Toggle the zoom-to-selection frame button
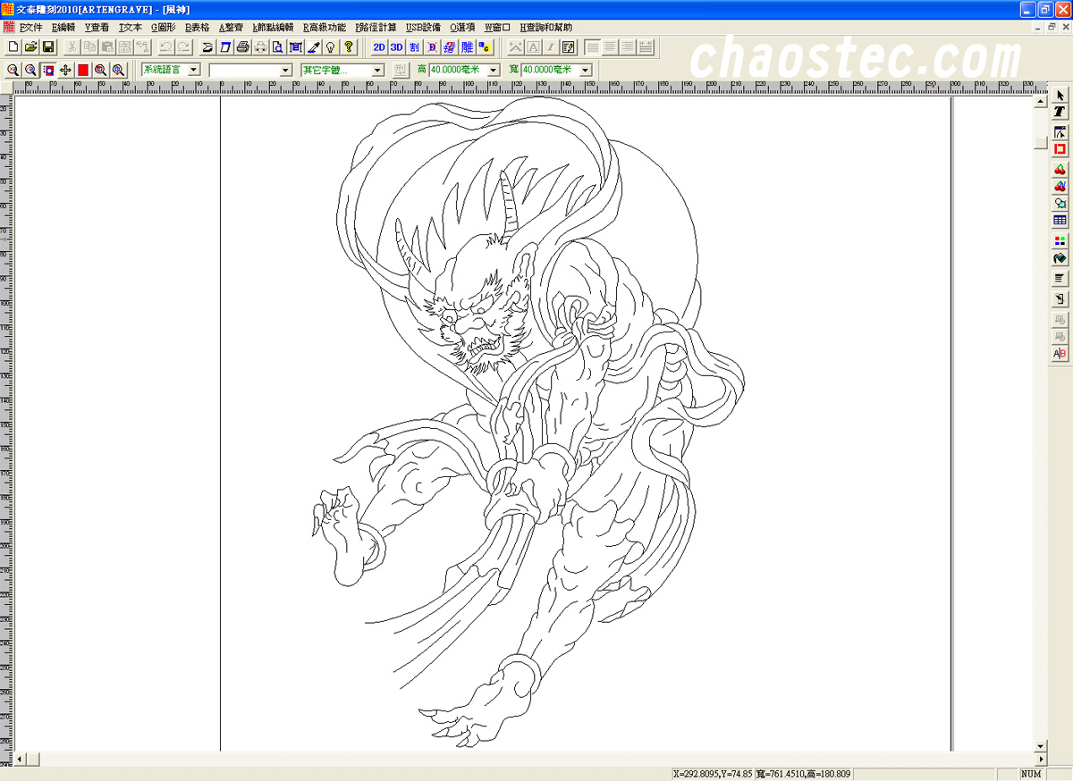 (48, 70)
